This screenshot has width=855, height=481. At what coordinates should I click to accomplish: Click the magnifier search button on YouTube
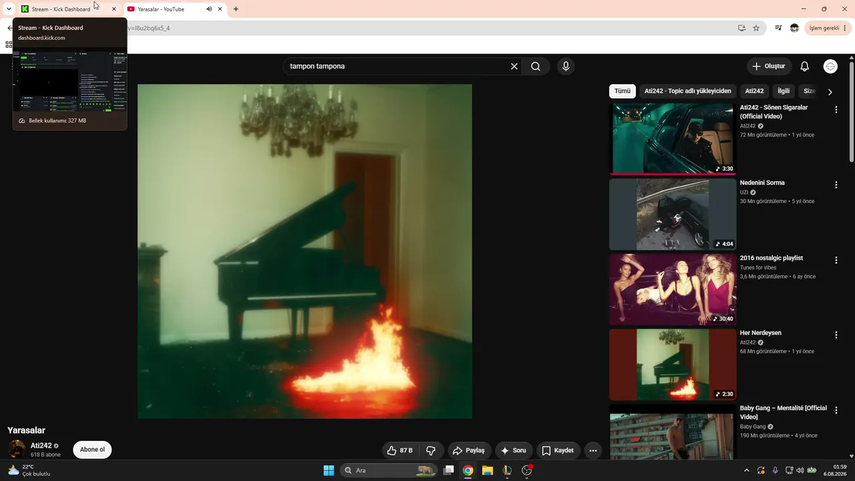pyautogui.click(x=536, y=66)
